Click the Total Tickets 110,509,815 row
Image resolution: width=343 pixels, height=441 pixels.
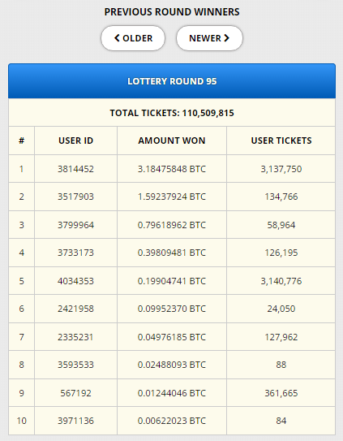pyautogui.click(x=172, y=113)
